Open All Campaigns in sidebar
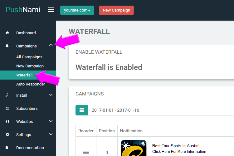Viewport: 234px width, 156px height. [29, 57]
